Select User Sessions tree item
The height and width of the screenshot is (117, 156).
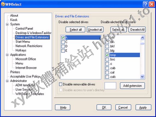pos(24,89)
